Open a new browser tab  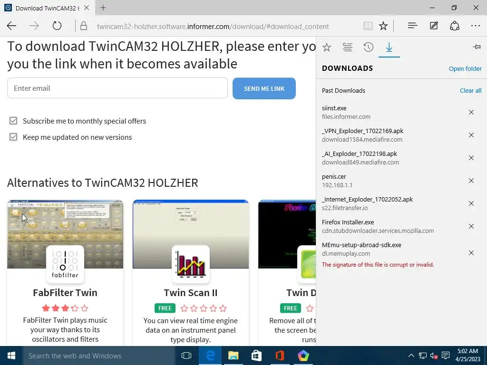(x=103, y=8)
